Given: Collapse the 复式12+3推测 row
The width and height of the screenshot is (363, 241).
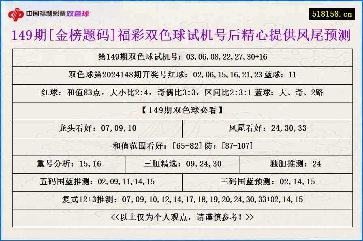Looking at the screenshot, I should [x=181, y=200].
